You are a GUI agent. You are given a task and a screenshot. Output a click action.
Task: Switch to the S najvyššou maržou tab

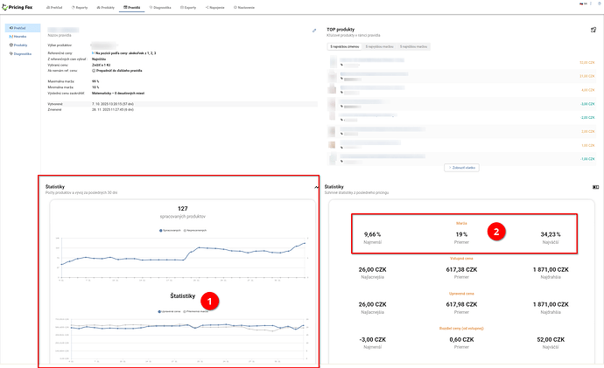pos(413,45)
